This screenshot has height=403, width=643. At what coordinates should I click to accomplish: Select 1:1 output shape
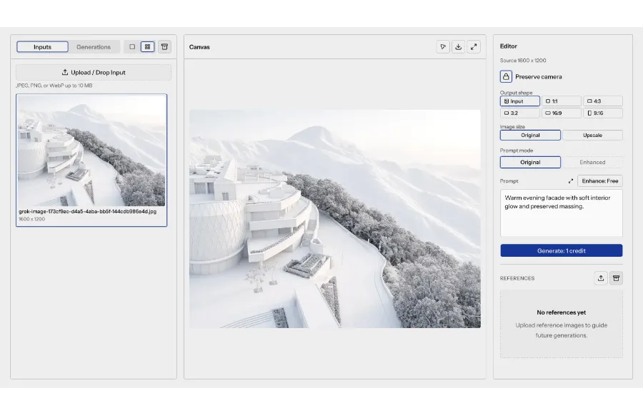tap(562, 101)
